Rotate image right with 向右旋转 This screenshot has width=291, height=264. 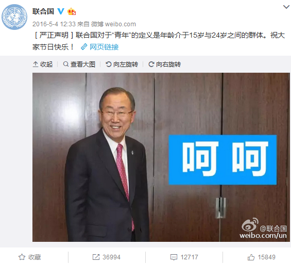pyautogui.click(x=165, y=64)
